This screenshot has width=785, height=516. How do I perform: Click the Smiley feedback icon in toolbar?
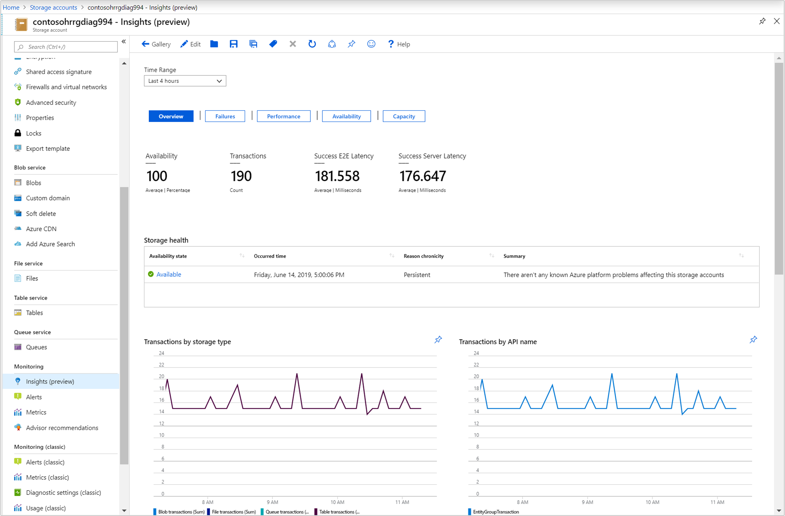tap(372, 44)
